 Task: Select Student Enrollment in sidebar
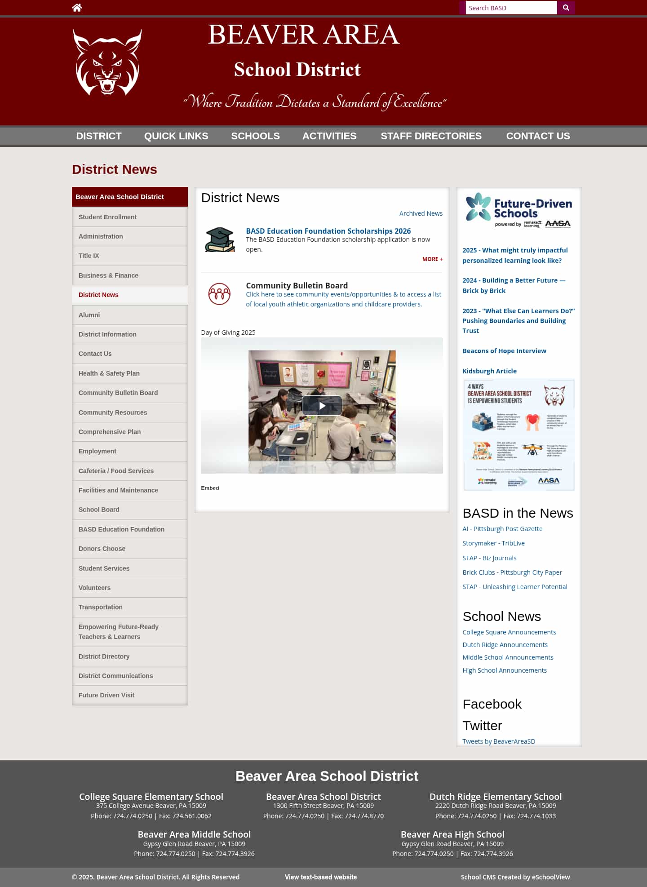pos(130,217)
